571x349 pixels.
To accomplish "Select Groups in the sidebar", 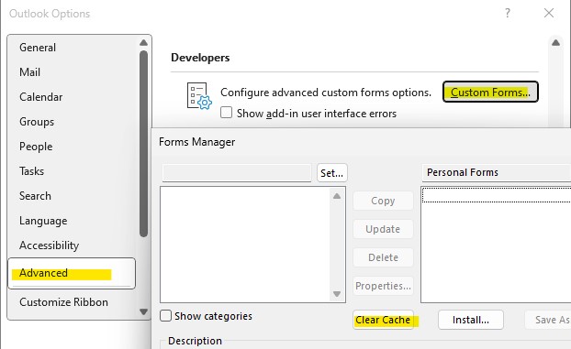I will point(37,122).
